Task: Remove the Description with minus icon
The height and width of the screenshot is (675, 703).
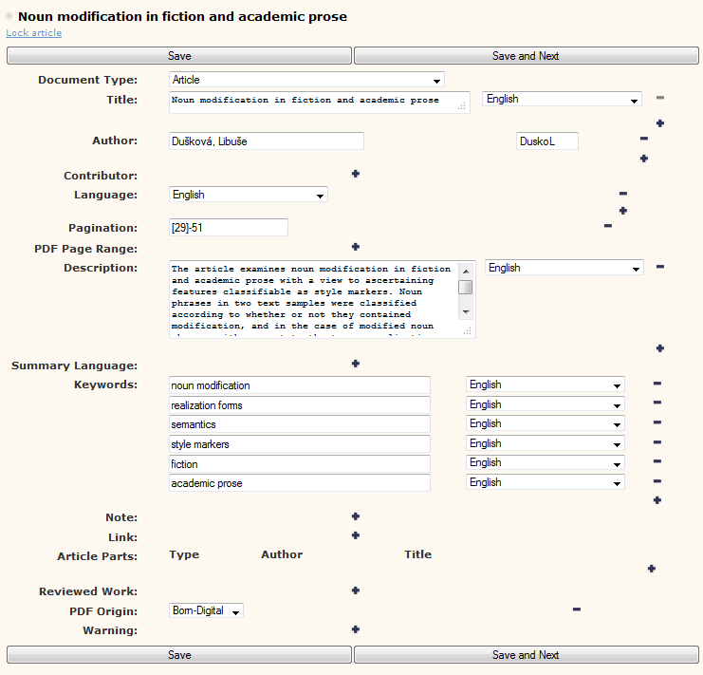Action: pyautogui.click(x=659, y=267)
